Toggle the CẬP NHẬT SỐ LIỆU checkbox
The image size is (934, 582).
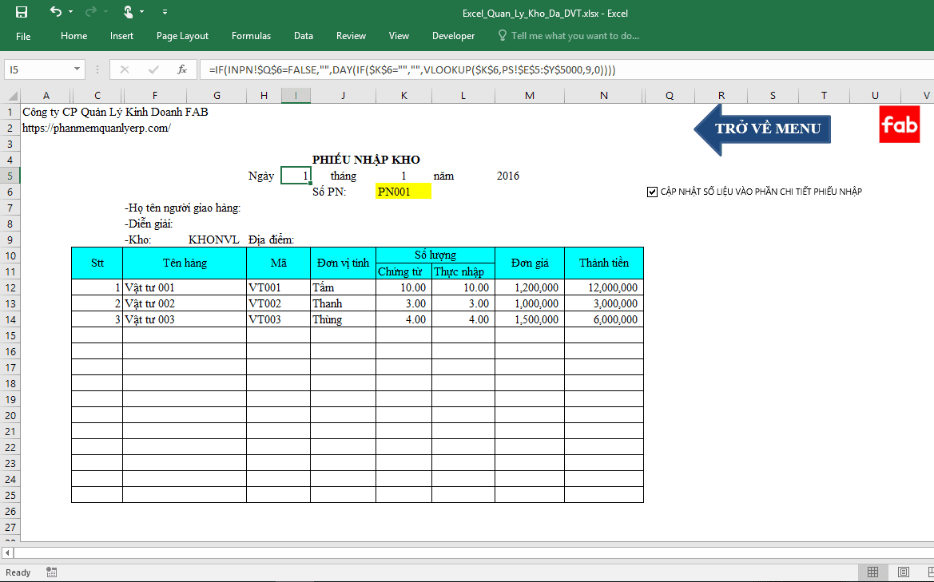pyautogui.click(x=653, y=192)
